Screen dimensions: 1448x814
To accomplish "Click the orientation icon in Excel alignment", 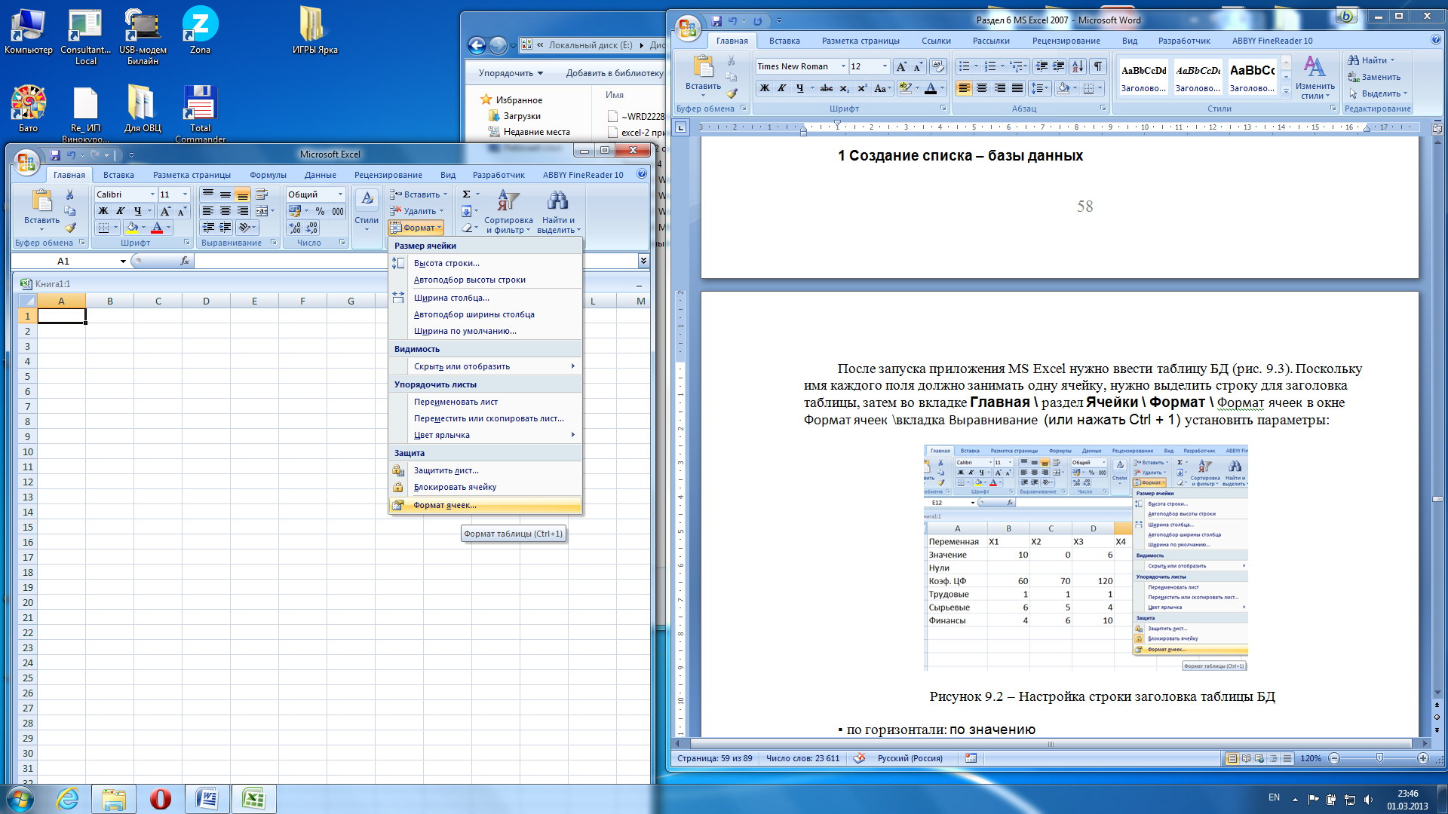I will (244, 228).
